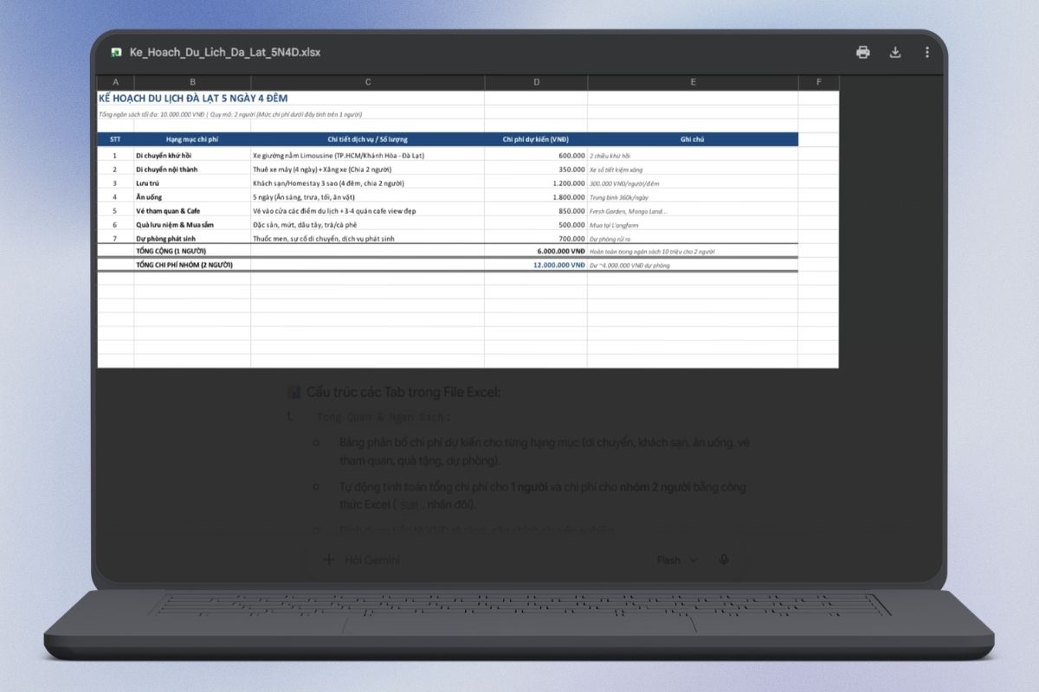The width and height of the screenshot is (1039, 692).
Task: Select the Di chuyển khứ hồi cell
Action: pos(192,156)
